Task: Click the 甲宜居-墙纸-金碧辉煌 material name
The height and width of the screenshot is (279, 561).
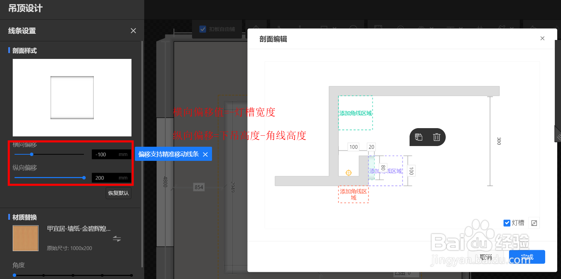Action: click(x=79, y=229)
